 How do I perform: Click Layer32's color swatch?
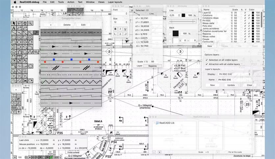coord(253,13)
